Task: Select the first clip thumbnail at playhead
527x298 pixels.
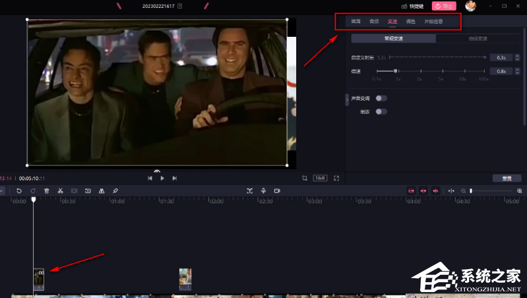Action: click(39, 279)
